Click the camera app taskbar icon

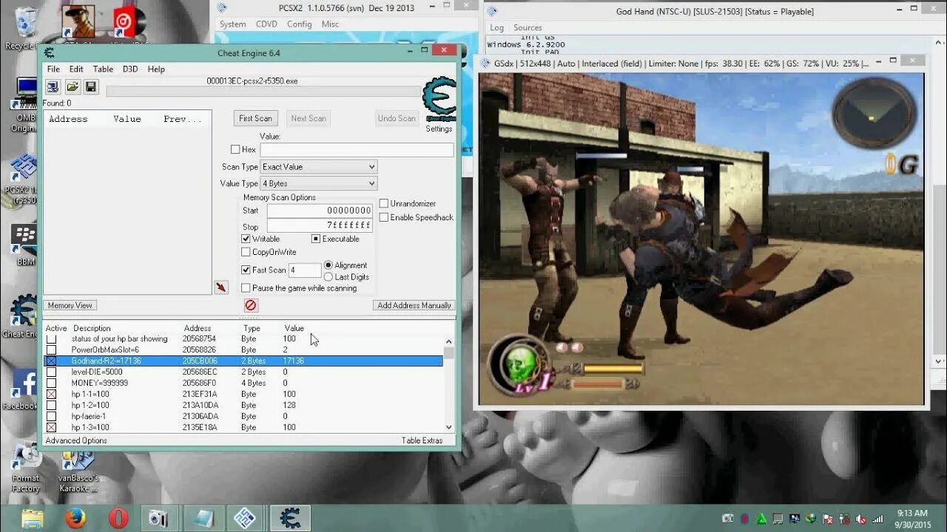click(158, 518)
